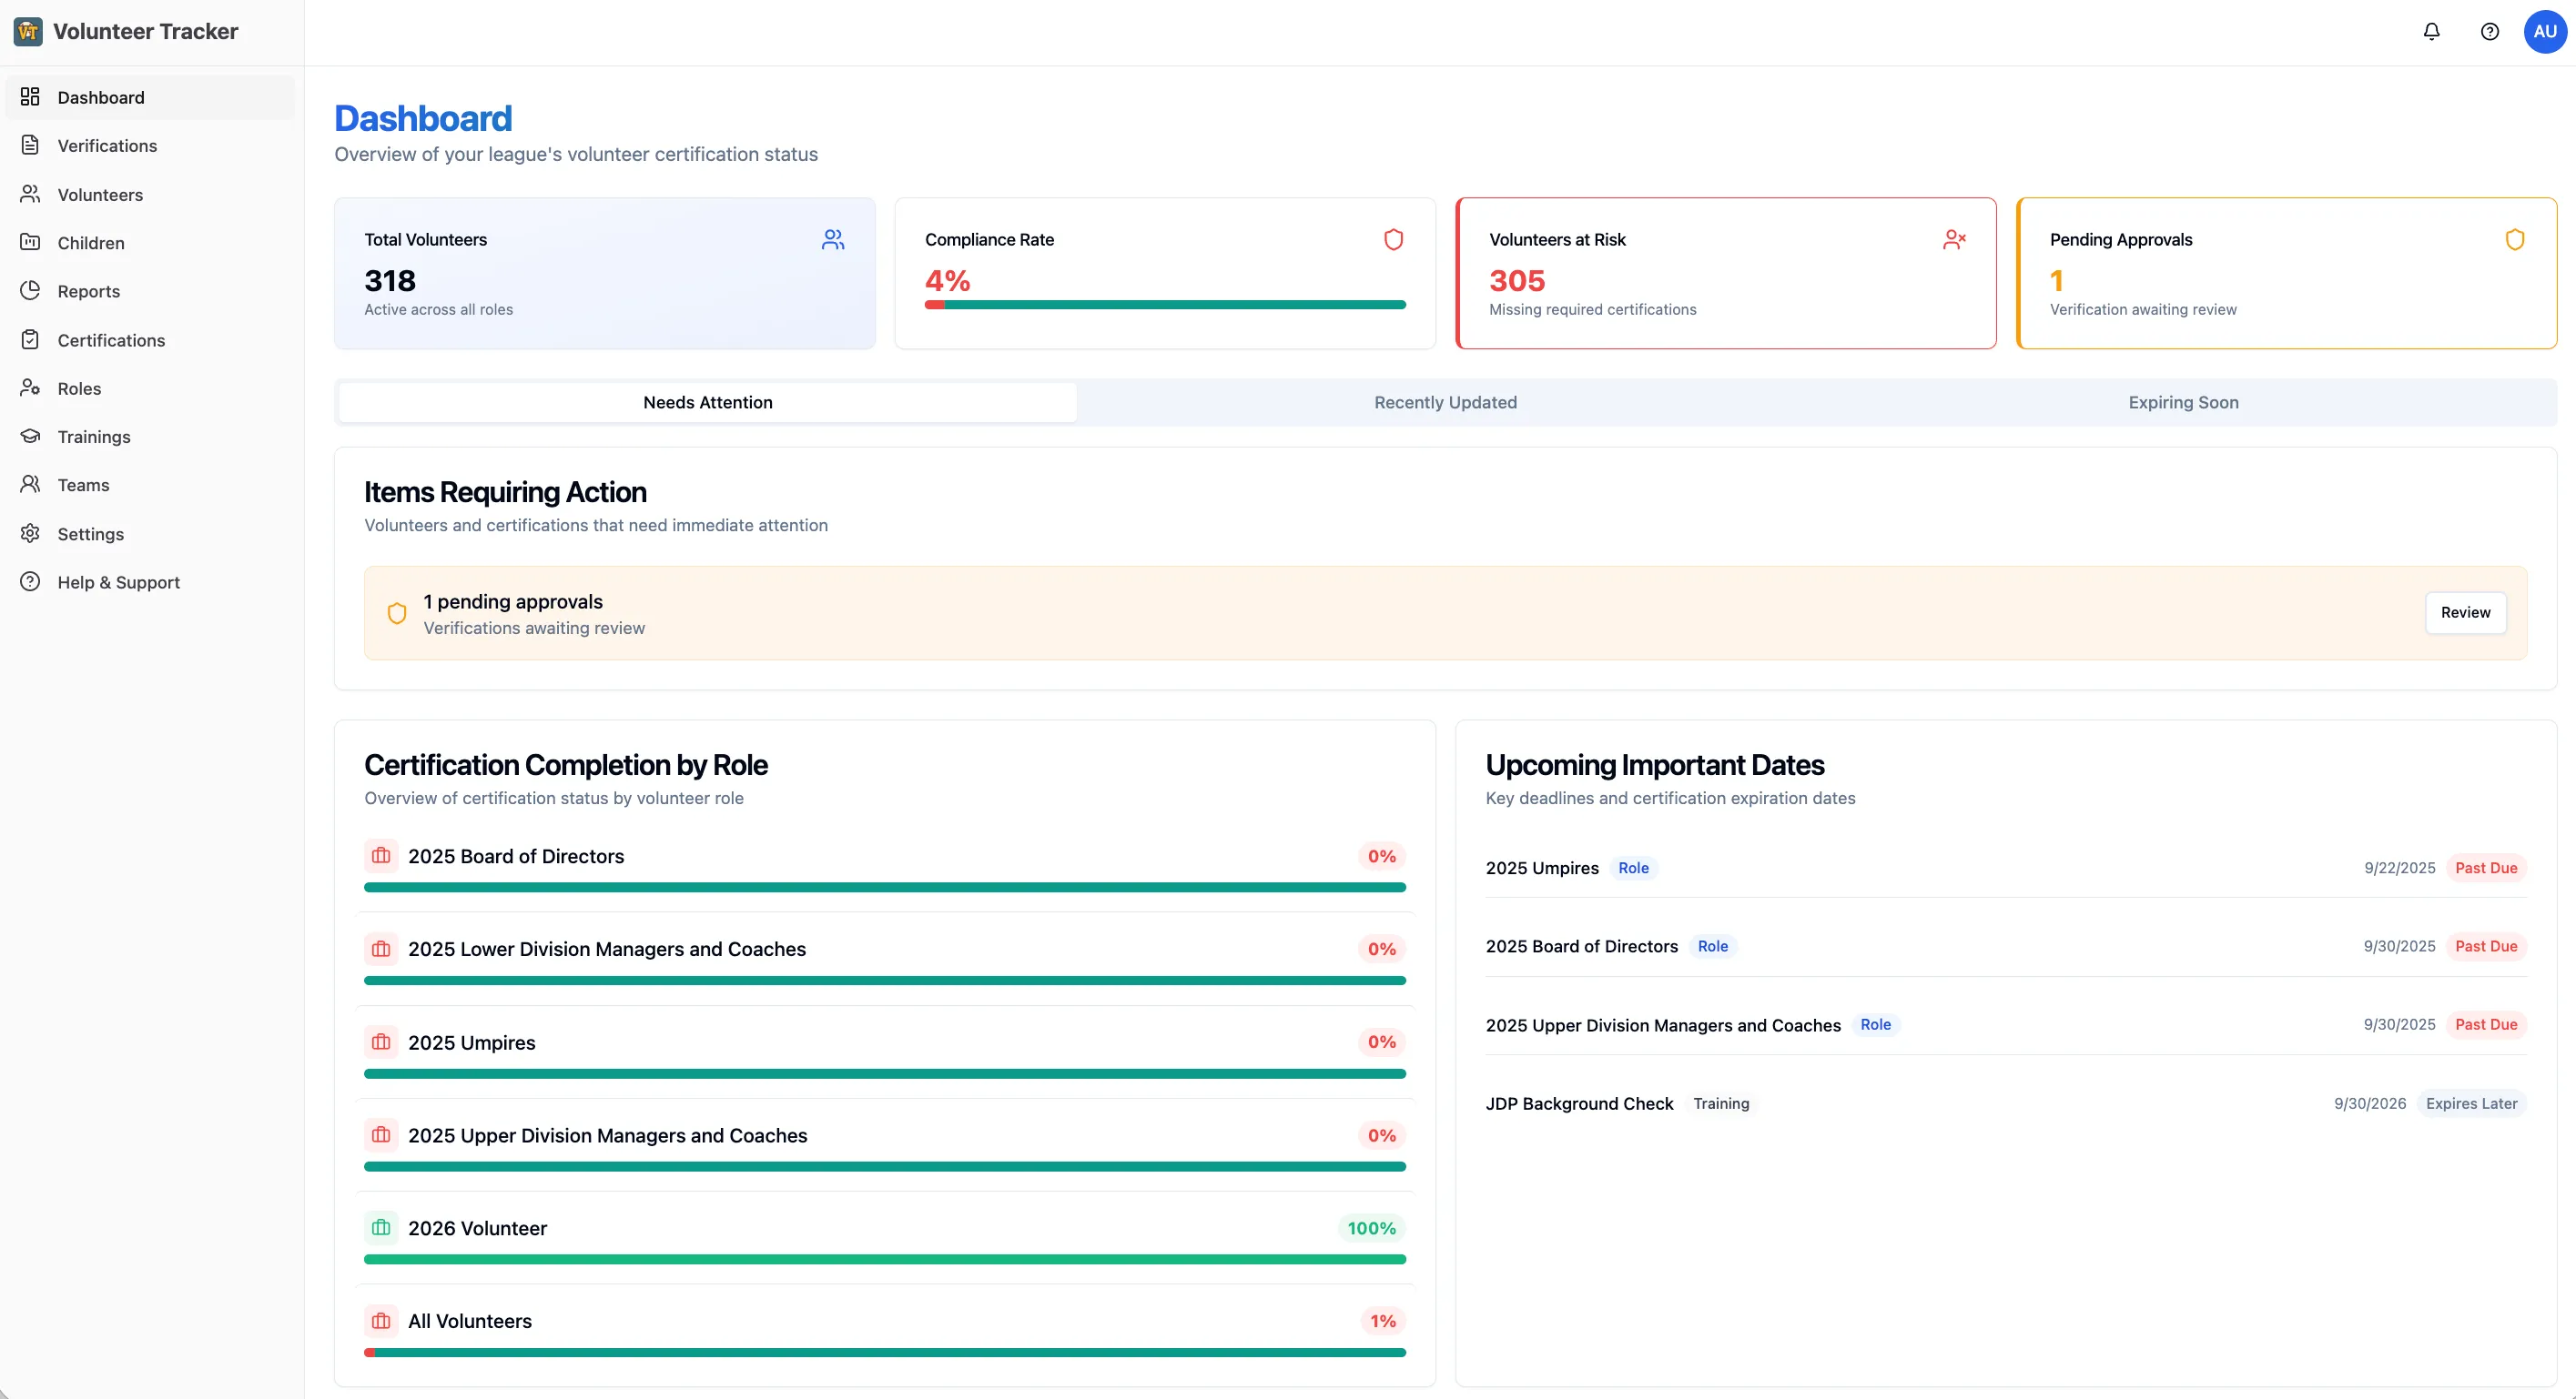Click the Certifications clipboard icon in sidebar
Screen dimensions: 2576x1399
[30, 340]
